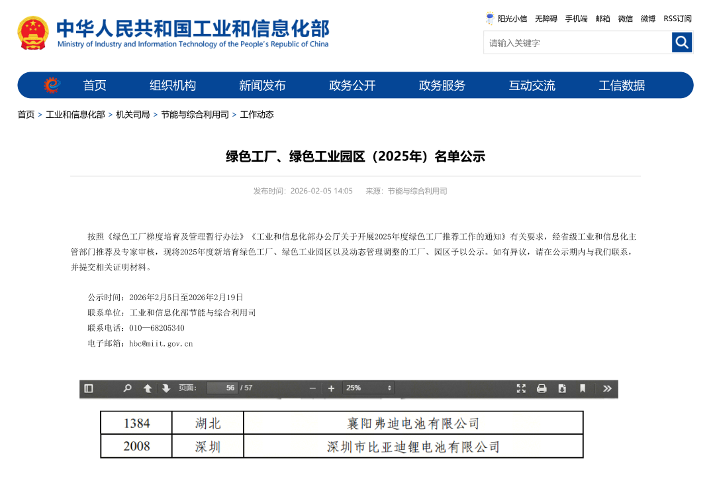The height and width of the screenshot is (493, 715).
Task: Zoom in the PDF with plus button
Action: (x=331, y=388)
